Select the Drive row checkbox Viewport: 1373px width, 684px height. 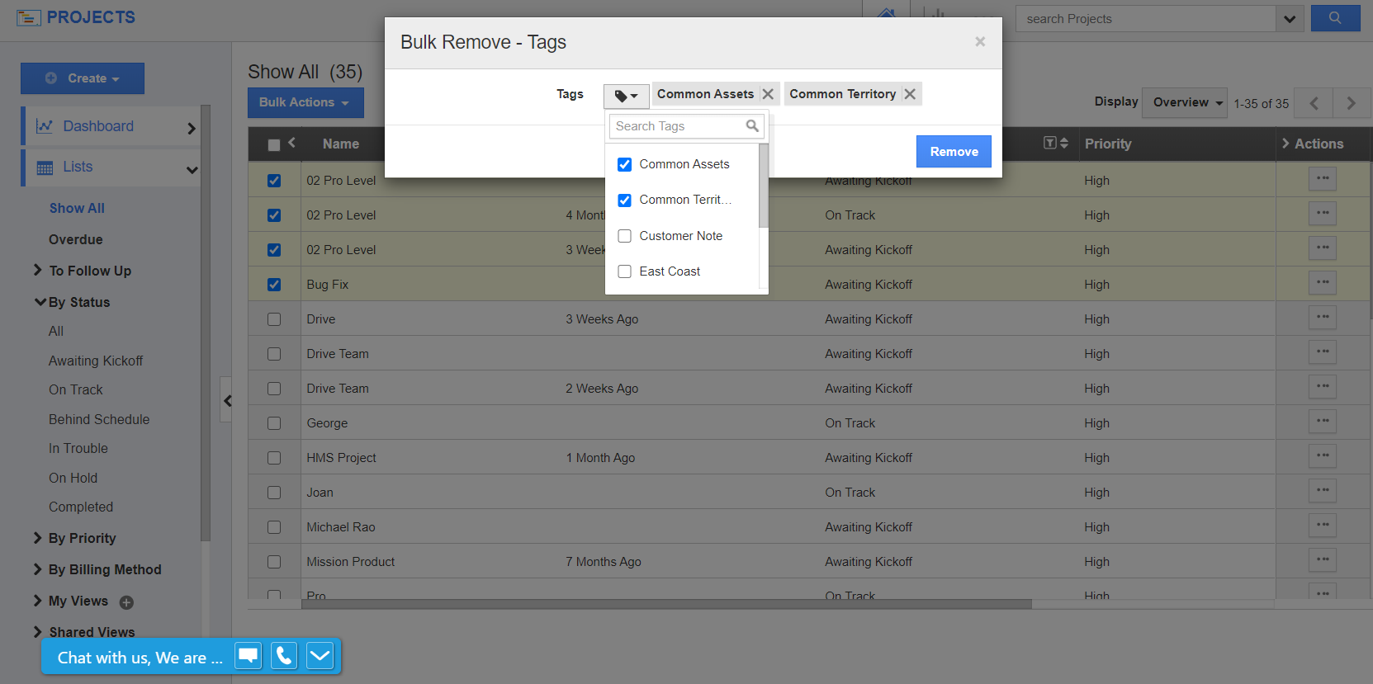coord(274,319)
